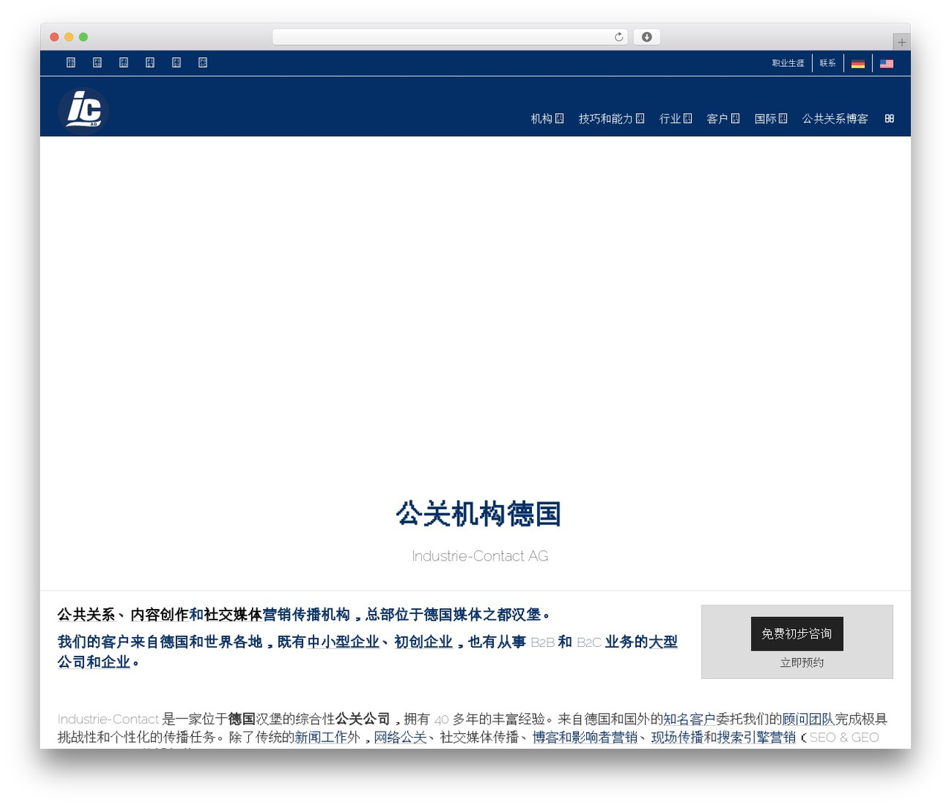The width and height of the screenshot is (951, 806).
Task: Open the 知名客户 link
Action: coord(689,719)
